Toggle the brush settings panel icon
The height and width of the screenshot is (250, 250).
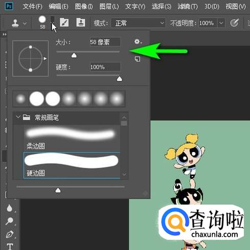point(64,22)
